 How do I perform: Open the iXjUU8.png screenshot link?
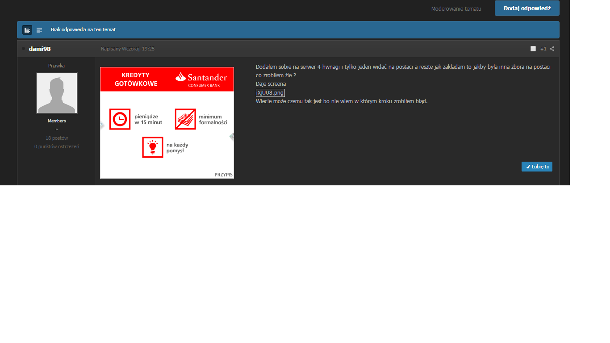coord(270,92)
